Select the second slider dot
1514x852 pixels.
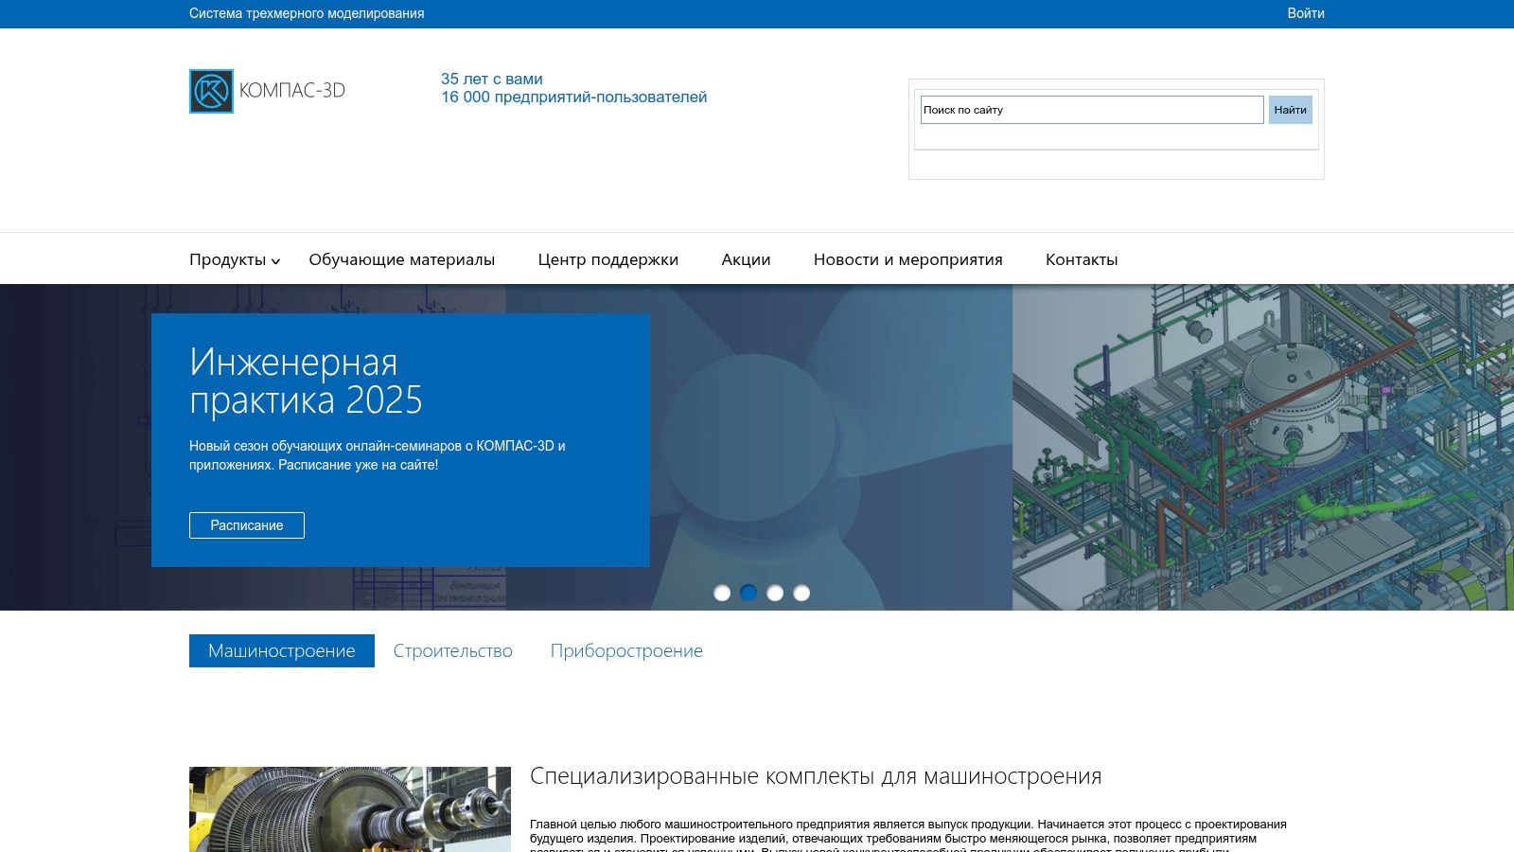tap(748, 593)
